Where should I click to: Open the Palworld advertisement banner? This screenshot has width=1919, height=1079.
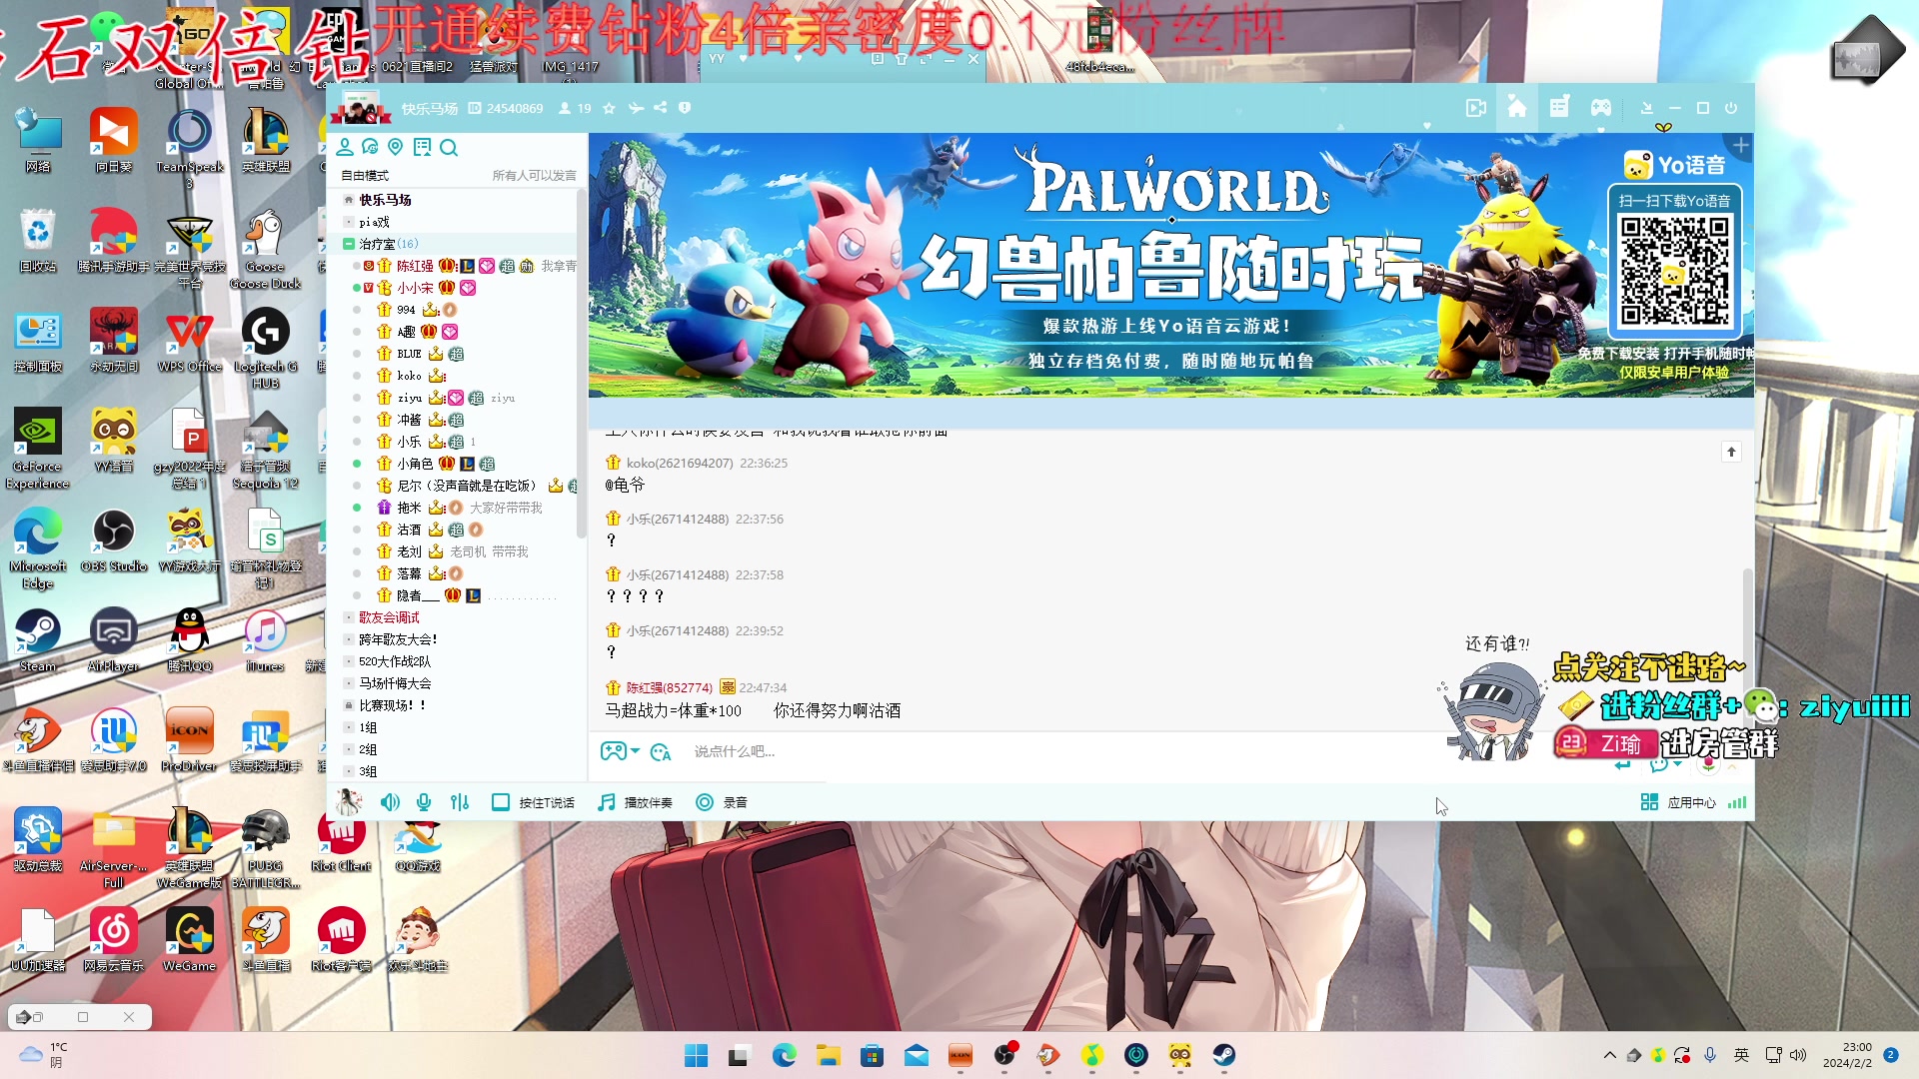coord(1170,266)
